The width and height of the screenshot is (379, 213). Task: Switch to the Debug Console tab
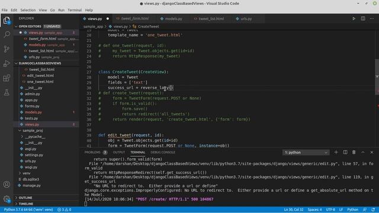coord(163,153)
